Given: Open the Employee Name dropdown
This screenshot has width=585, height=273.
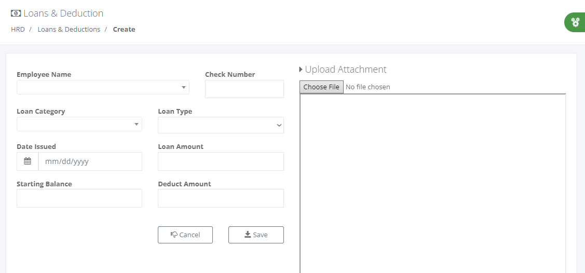Looking at the screenshot, I should click(103, 87).
